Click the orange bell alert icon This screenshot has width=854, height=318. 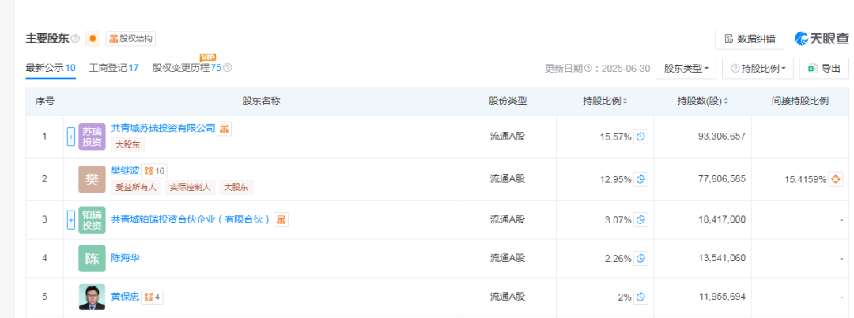pos(93,39)
